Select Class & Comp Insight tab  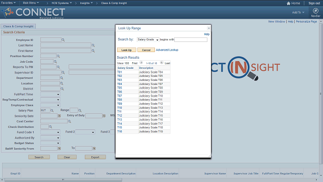click(x=18, y=26)
